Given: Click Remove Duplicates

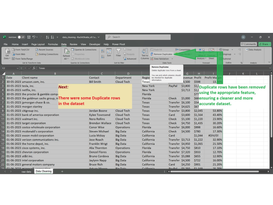Looking at the screenshot, I should pyautogui.click(x=161, y=54).
